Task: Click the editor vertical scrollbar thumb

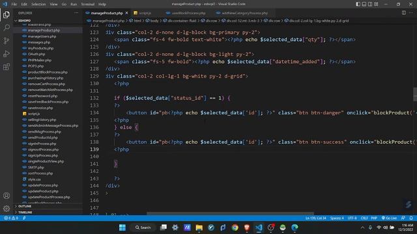Action: tap(415, 94)
